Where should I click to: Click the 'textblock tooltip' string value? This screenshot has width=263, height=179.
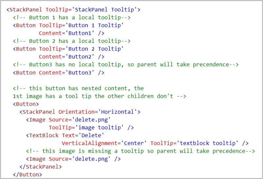tap(207, 143)
